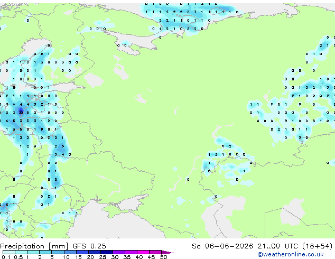The image size is (335, 259).
Task: Click the '0.5' legend scale label
Action: point(18,257)
